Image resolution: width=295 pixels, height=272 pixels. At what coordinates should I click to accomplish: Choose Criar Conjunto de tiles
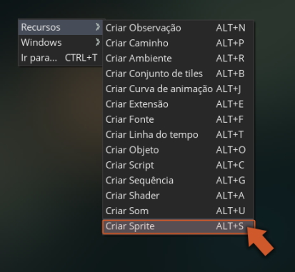(x=179, y=74)
